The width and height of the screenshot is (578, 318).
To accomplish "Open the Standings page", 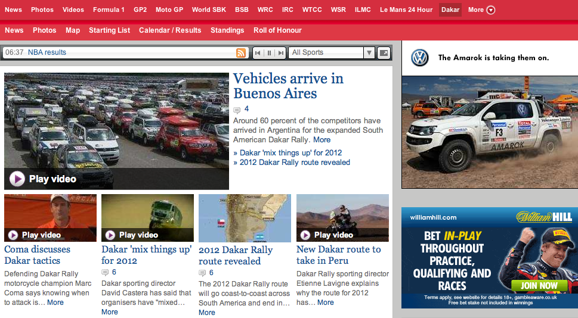I will point(227,30).
